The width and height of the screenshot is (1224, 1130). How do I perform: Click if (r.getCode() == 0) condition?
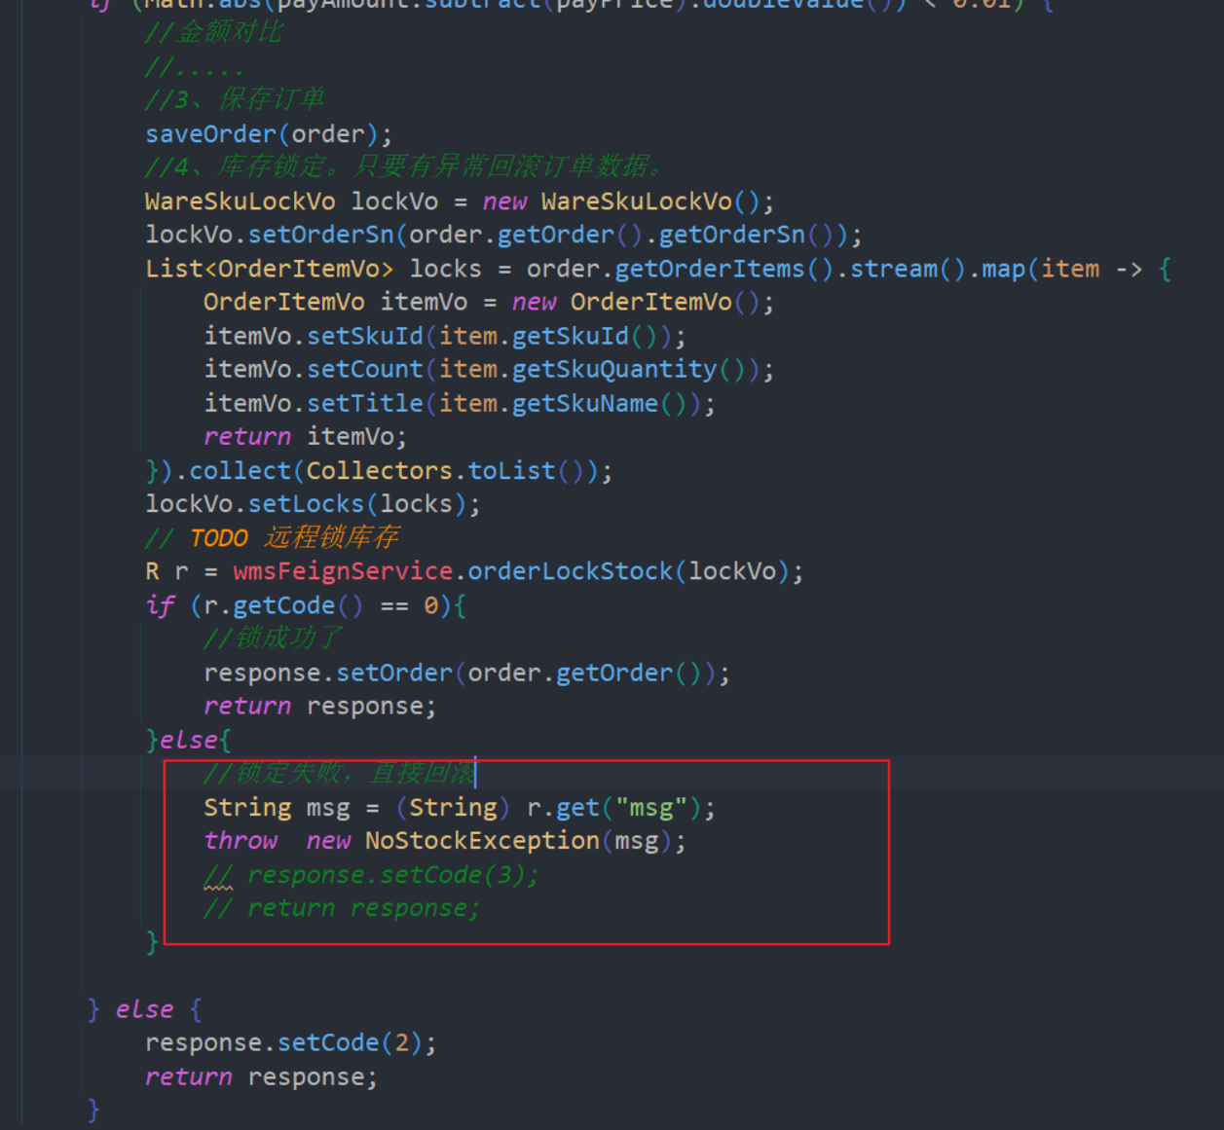click(306, 605)
